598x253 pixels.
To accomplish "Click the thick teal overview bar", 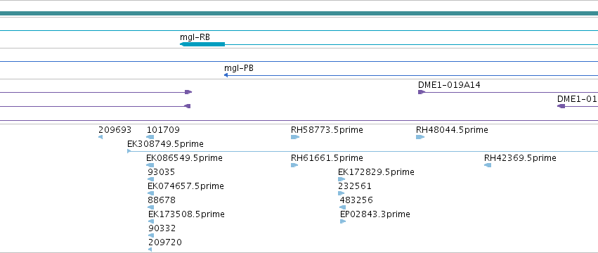I will point(299,13).
